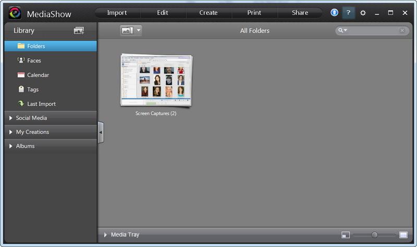This screenshot has height=247, width=417.
Task: Open the Screen Captures folder thumbnail
Action: point(156,81)
